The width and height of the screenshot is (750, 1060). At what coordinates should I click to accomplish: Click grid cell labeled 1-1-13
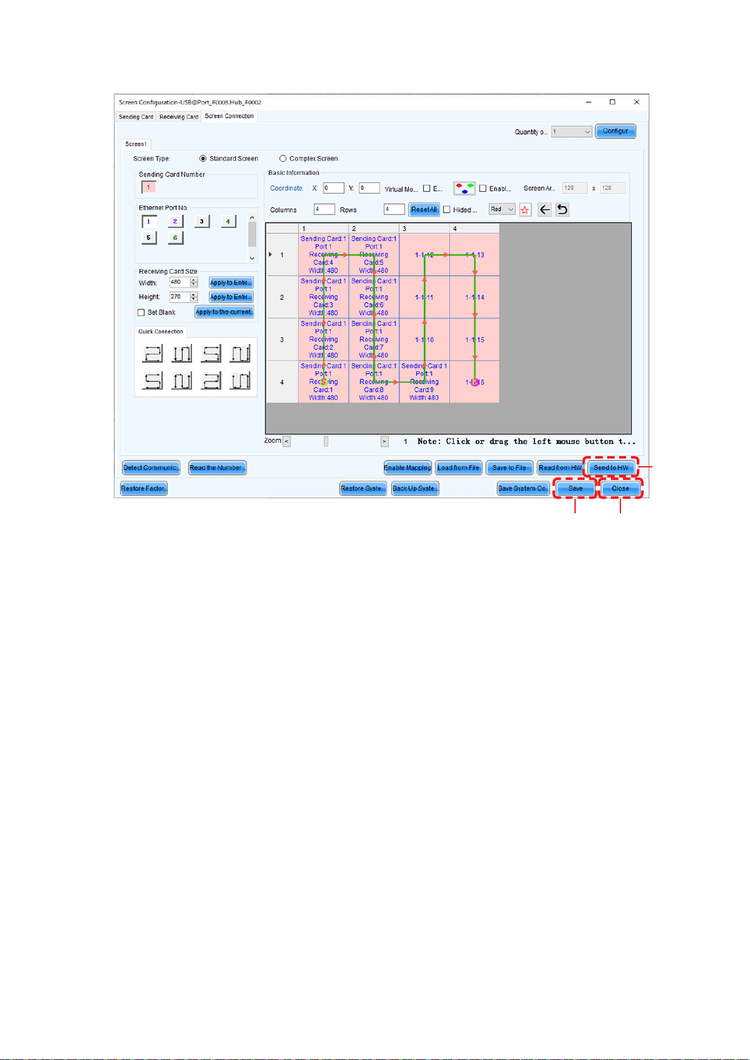[x=474, y=255]
